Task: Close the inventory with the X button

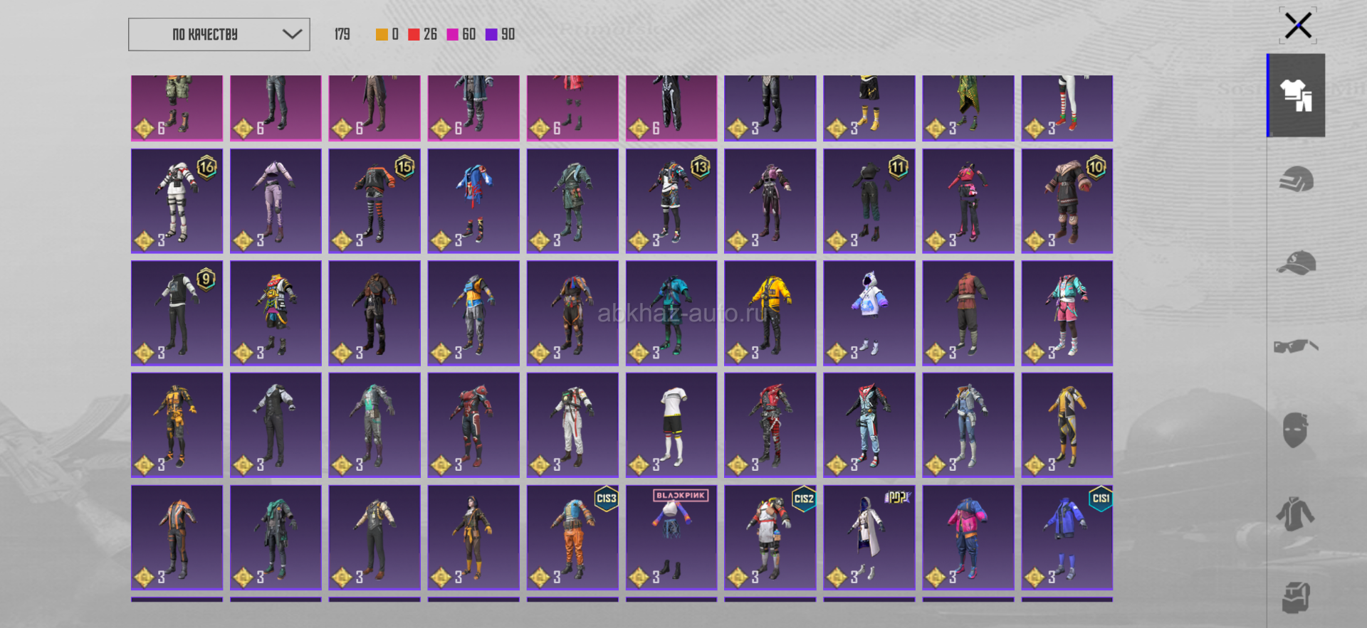Action: click(1298, 26)
